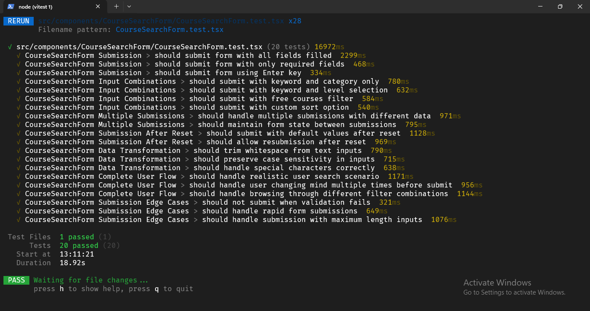Click the Filename pattern CourseSearchForm.test.tsx text

click(x=169, y=30)
